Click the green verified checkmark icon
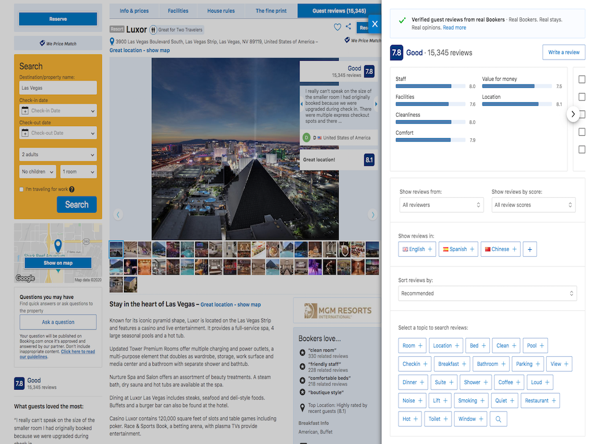The image size is (593, 444). [x=402, y=20]
